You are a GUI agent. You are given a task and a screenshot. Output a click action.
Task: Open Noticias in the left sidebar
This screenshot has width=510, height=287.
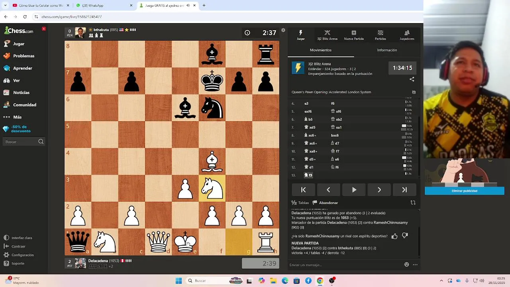(17, 92)
